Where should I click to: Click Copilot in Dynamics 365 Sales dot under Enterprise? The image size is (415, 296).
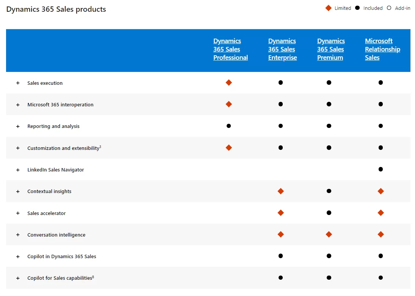pos(280,256)
